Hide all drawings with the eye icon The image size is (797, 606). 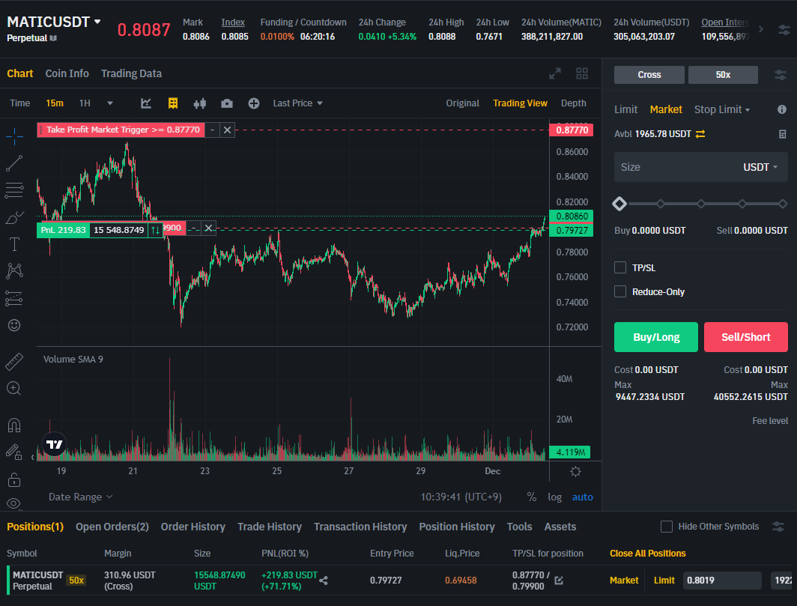pos(14,503)
